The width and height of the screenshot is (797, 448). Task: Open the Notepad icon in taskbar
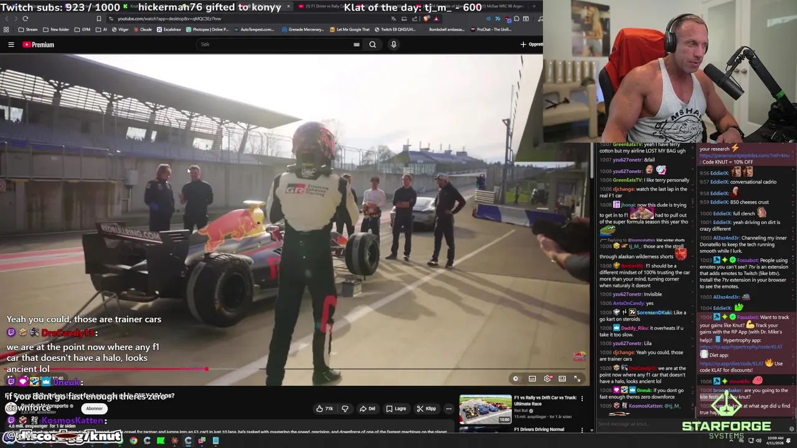click(215, 441)
